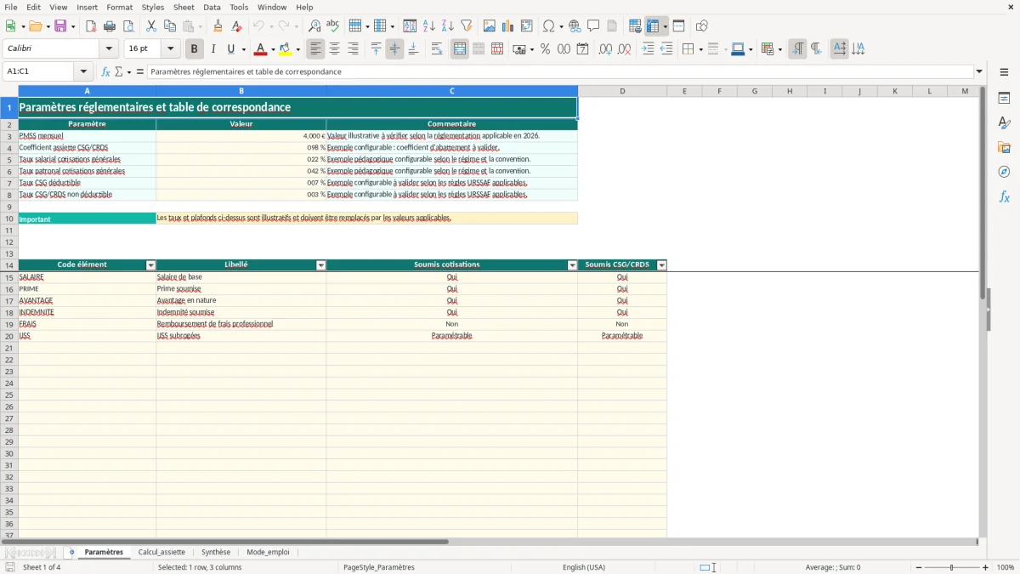
Task: Apply the red Font Color swatch
Action: click(x=261, y=49)
